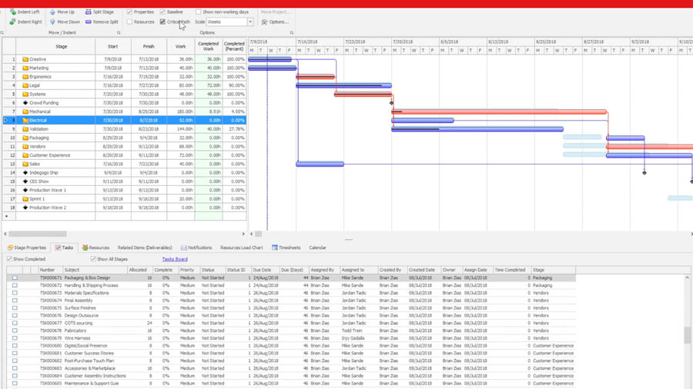
Task: Open the Tasks Board link
Action: tap(175, 259)
